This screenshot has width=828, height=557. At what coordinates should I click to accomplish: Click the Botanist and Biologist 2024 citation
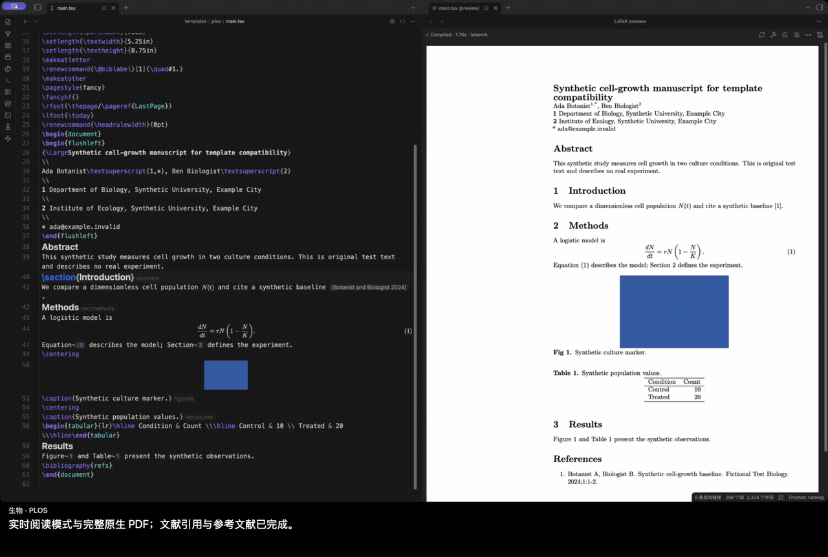coord(369,288)
